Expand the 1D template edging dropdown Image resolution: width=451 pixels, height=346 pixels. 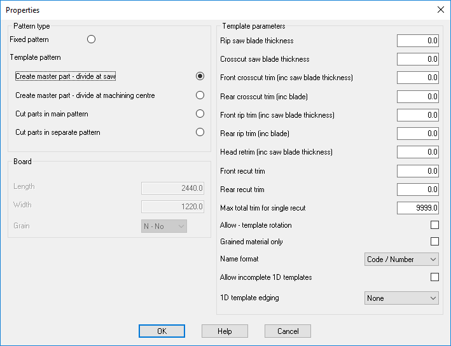tap(401, 298)
